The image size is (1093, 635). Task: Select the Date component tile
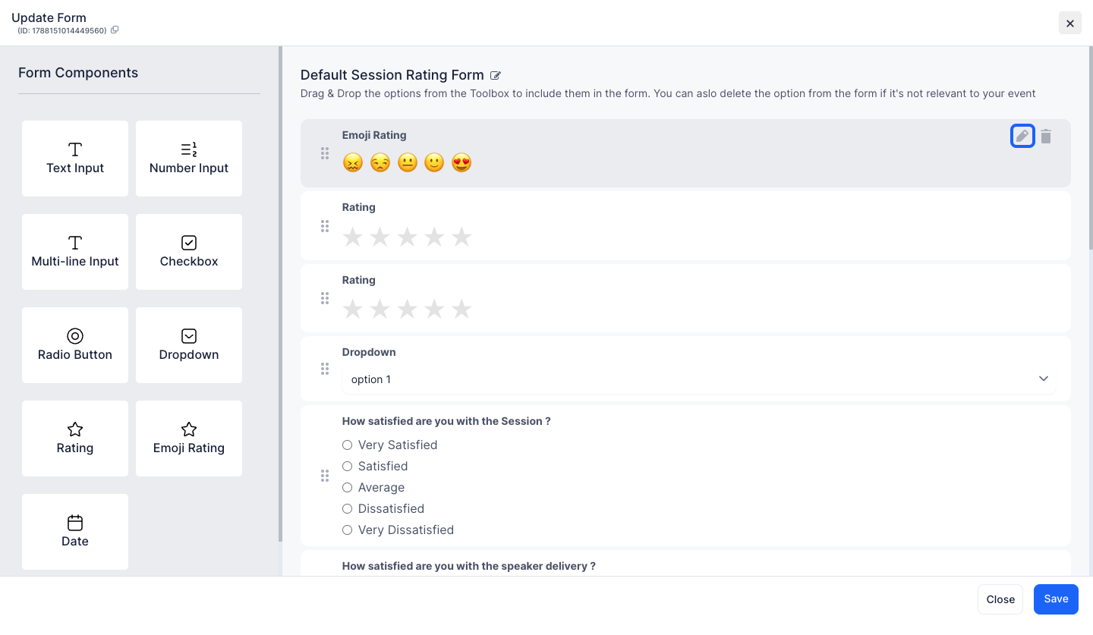coord(75,532)
